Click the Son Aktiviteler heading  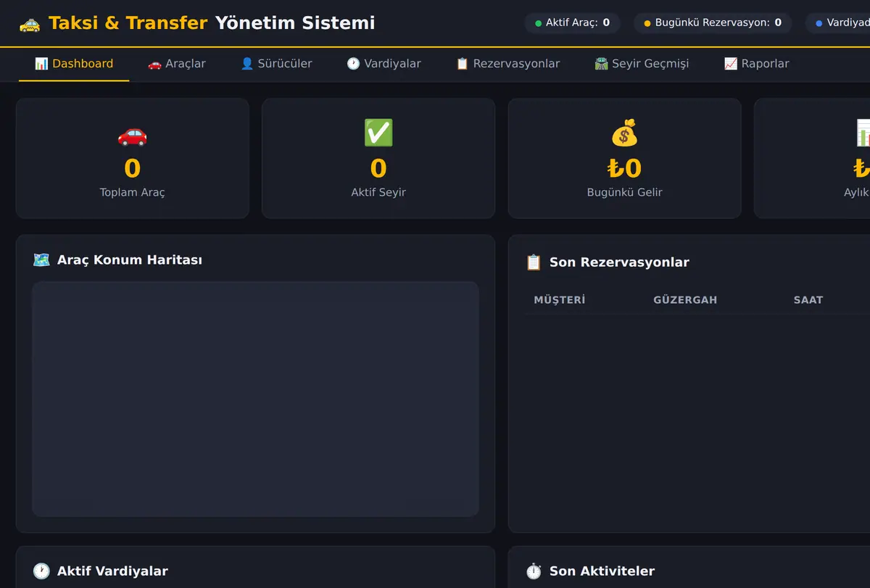602,571
